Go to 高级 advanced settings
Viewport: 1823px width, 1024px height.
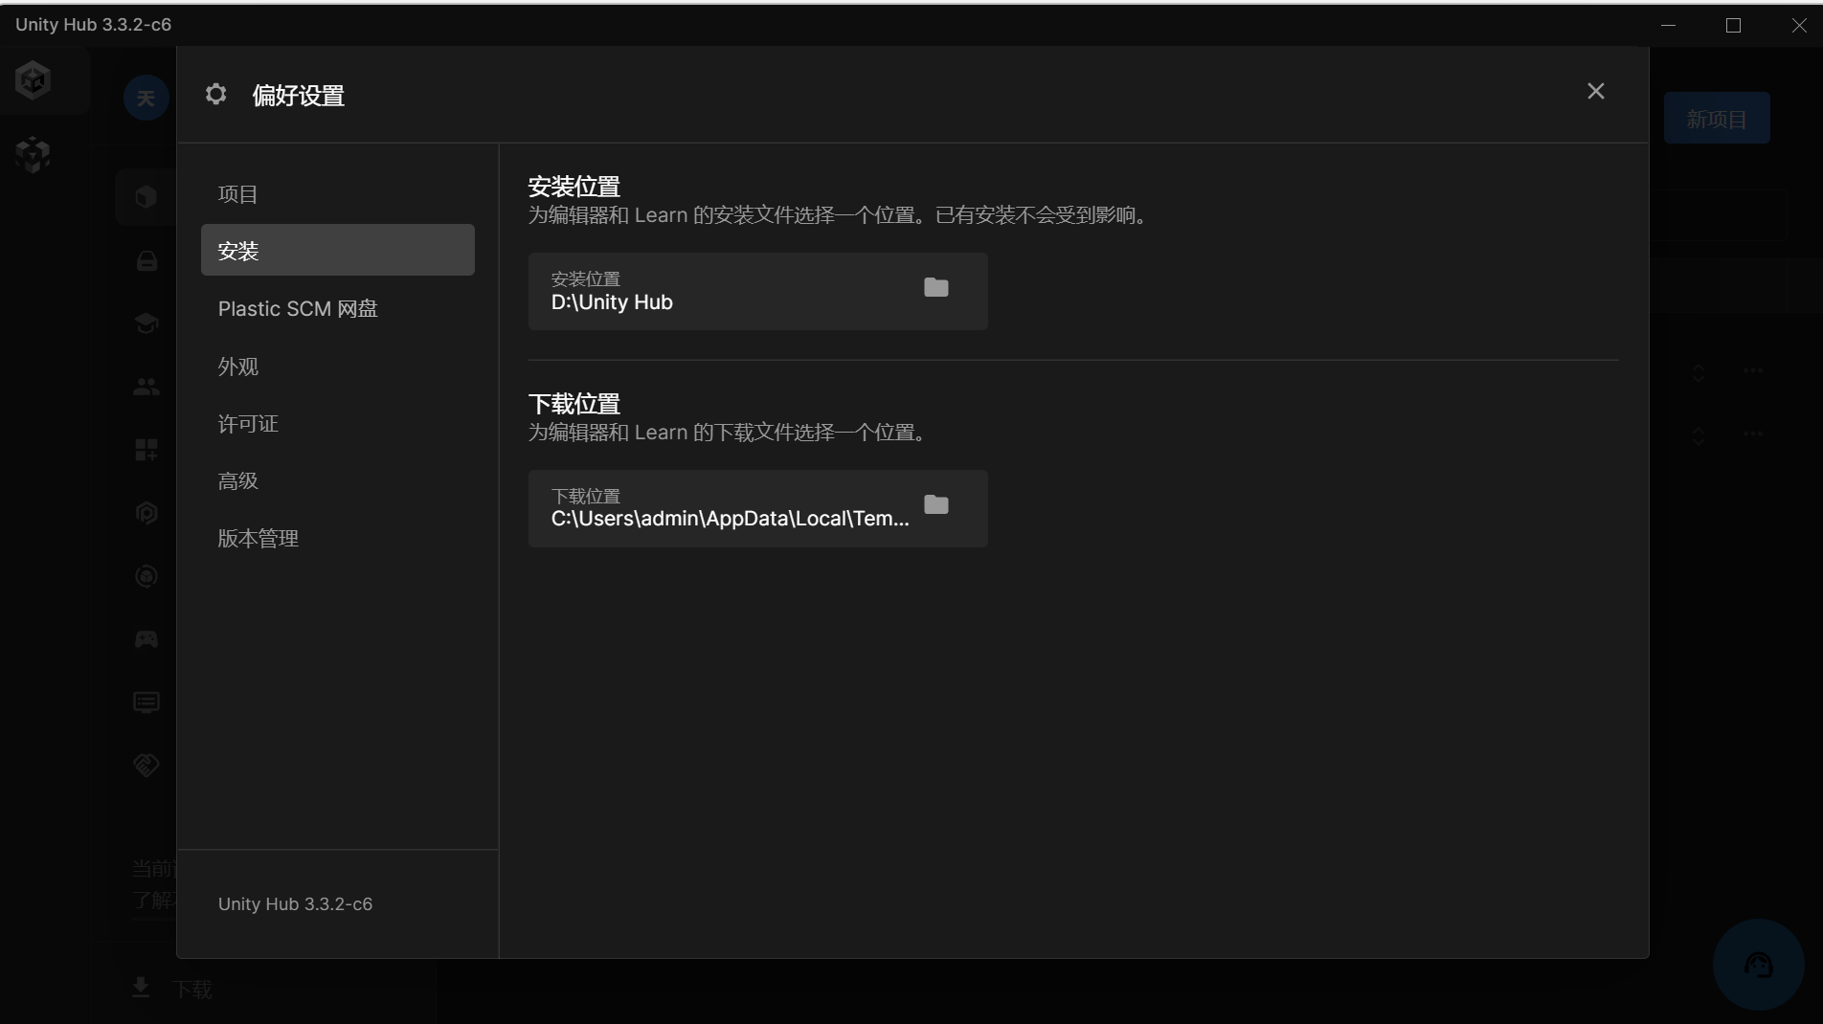[x=337, y=481]
